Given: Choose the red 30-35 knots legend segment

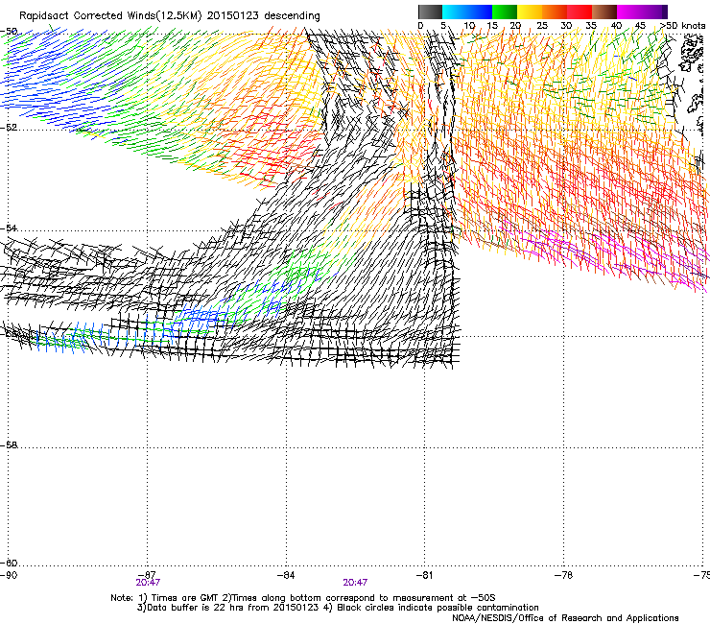Looking at the screenshot, I should [580, 12].
